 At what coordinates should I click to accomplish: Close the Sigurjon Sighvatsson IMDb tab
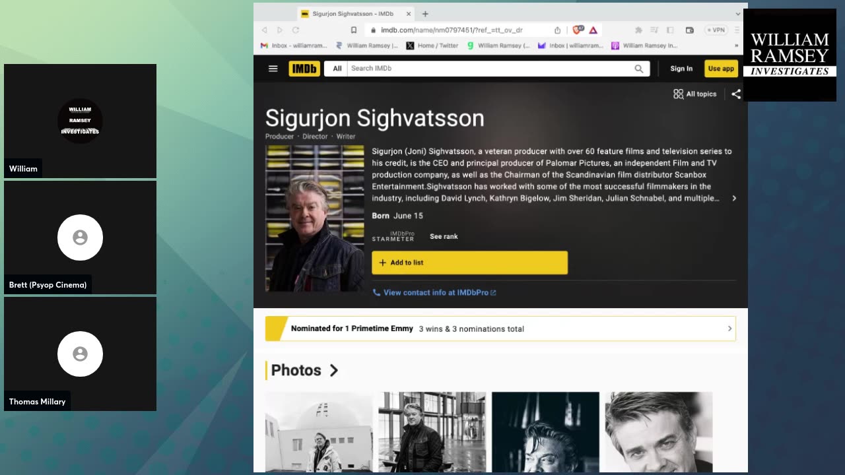409,13
